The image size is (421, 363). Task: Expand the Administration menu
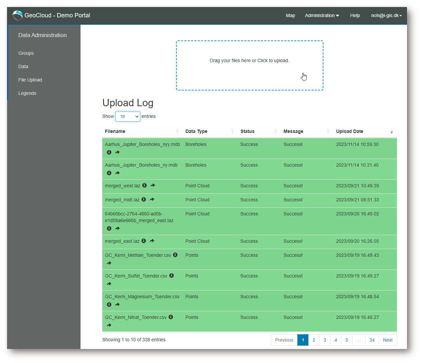[x=322, y=15]
